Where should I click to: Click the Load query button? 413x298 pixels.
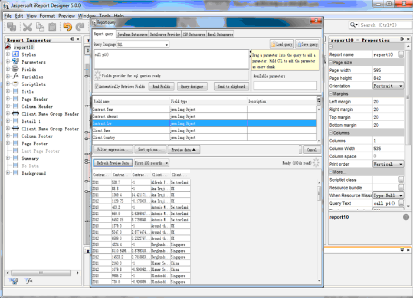(x=282, y=44)
